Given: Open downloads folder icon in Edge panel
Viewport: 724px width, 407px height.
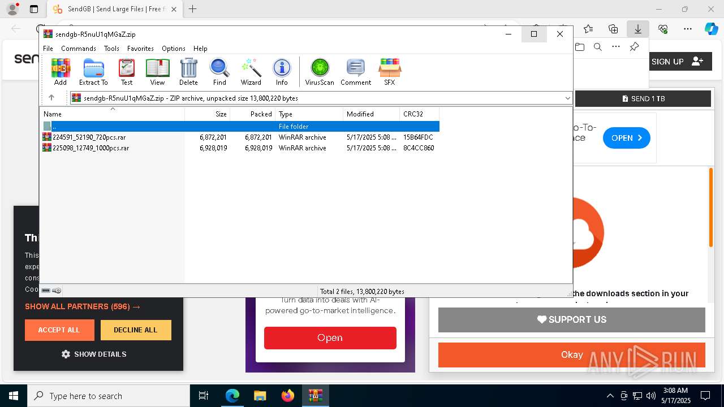Looking at the screenshot, I should click(580, 47).
